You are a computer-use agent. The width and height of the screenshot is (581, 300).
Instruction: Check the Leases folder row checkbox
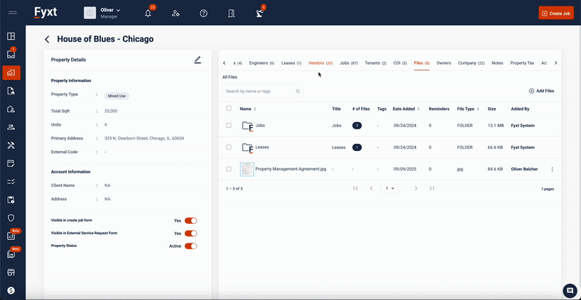[x=229, y=147]
